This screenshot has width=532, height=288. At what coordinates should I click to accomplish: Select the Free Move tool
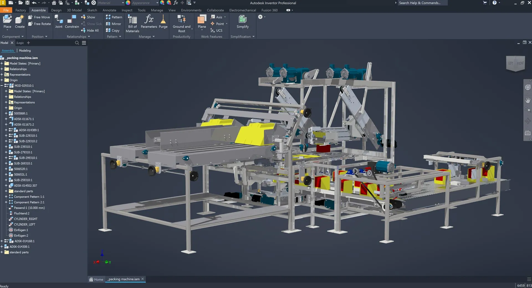point(39,17)
